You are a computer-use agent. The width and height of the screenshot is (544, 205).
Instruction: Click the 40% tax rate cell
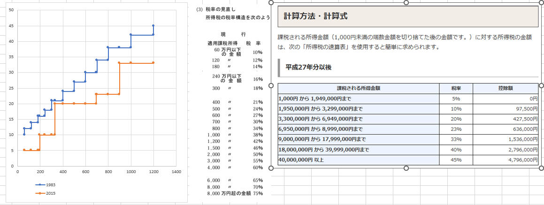point(456,150)
